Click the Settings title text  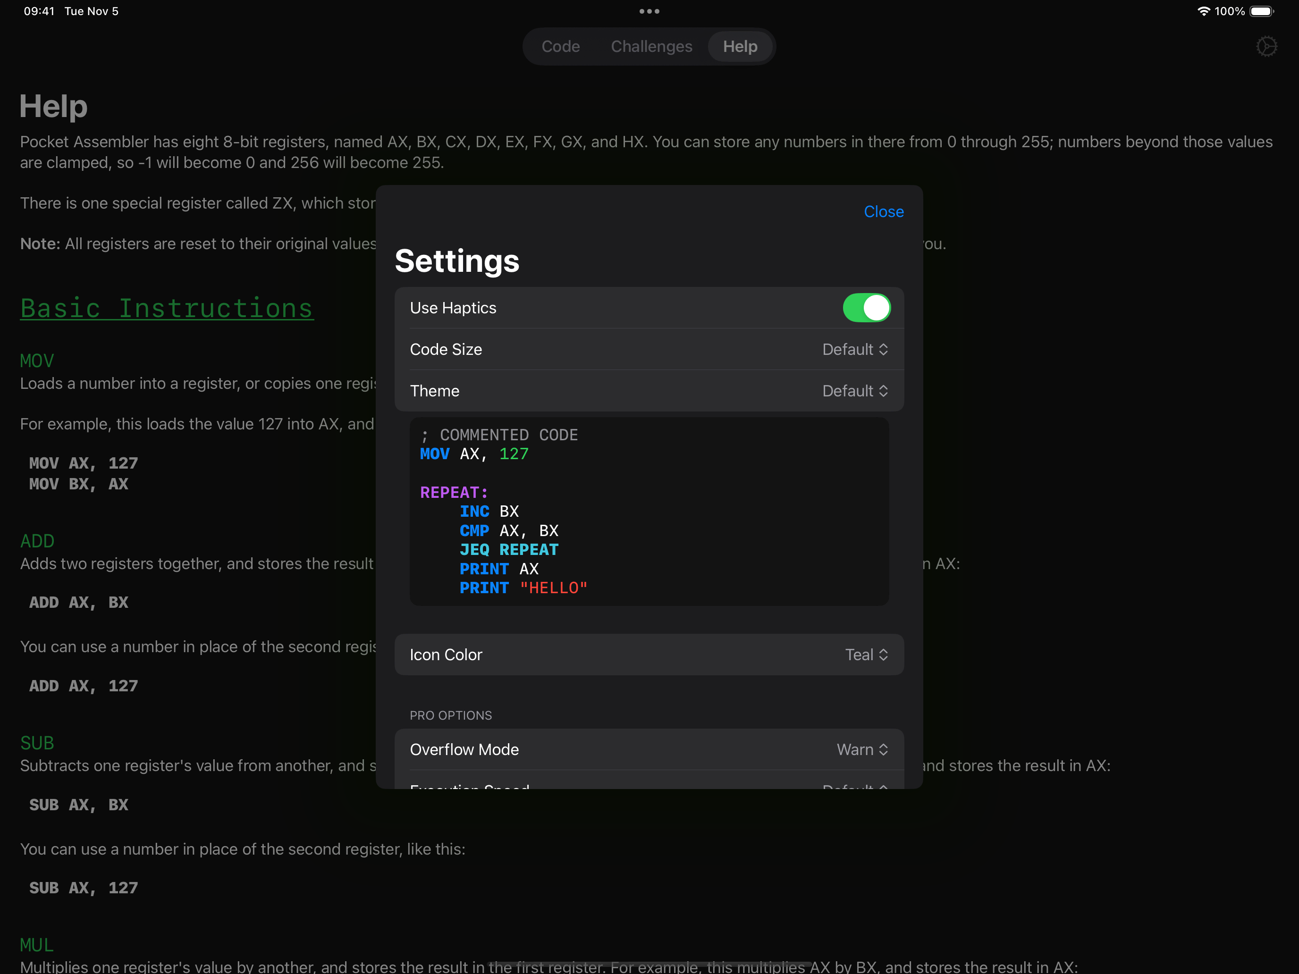pos(457,260)
